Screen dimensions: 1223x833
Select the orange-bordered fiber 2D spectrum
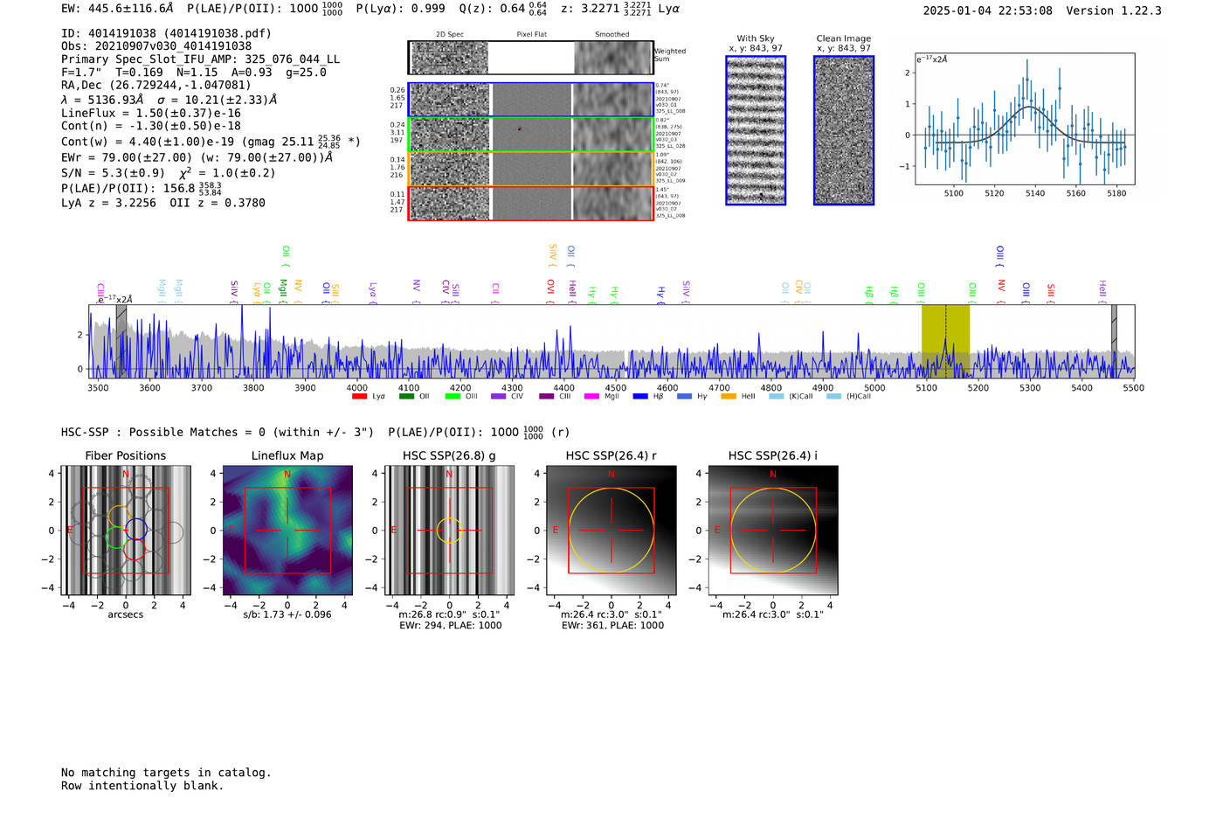coord(530,169)
